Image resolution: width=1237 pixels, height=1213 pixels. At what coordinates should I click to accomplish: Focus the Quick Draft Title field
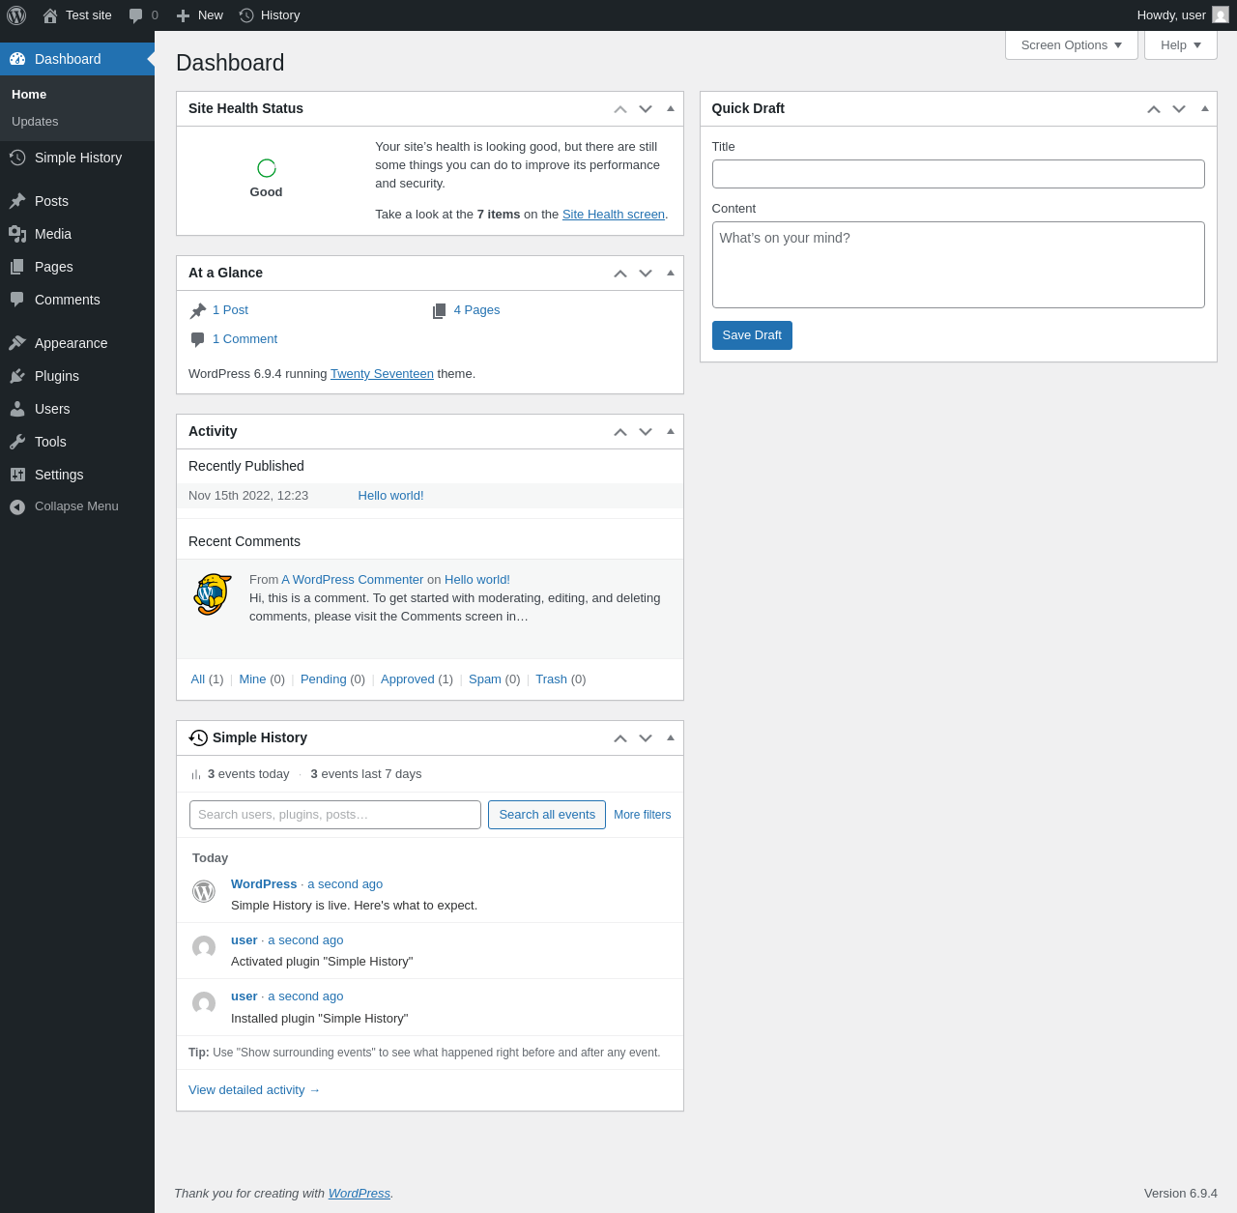tap(959, 174)
